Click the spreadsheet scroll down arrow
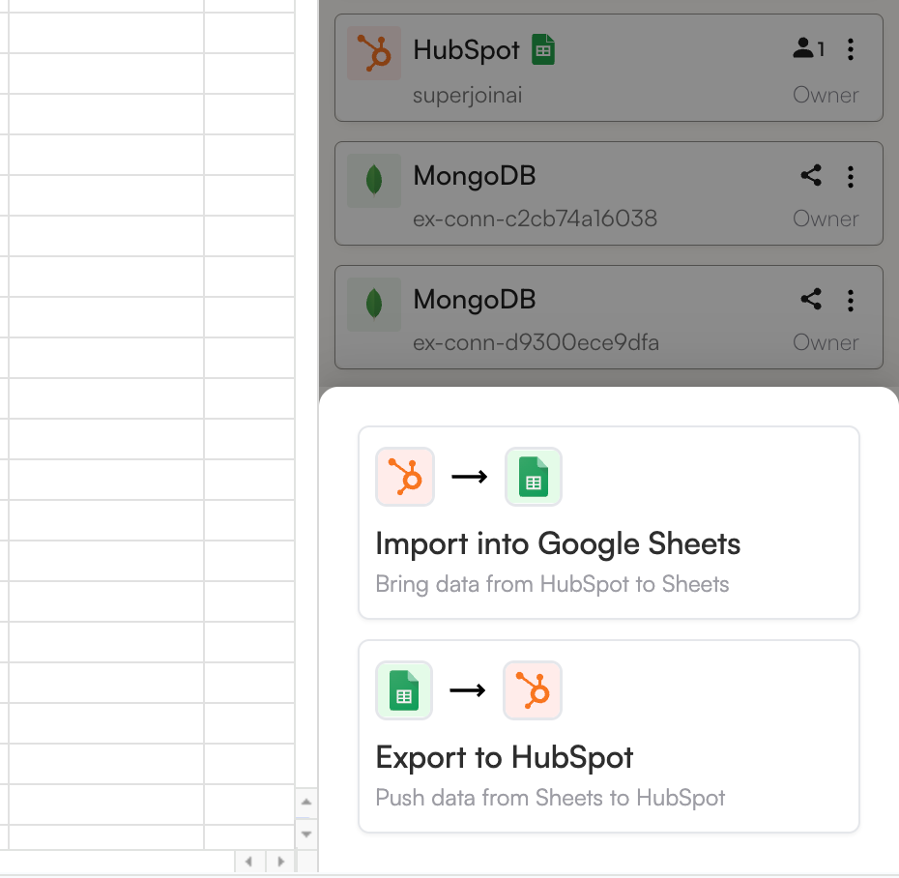Viewport: 899px width, 878px height. point(306,834)
